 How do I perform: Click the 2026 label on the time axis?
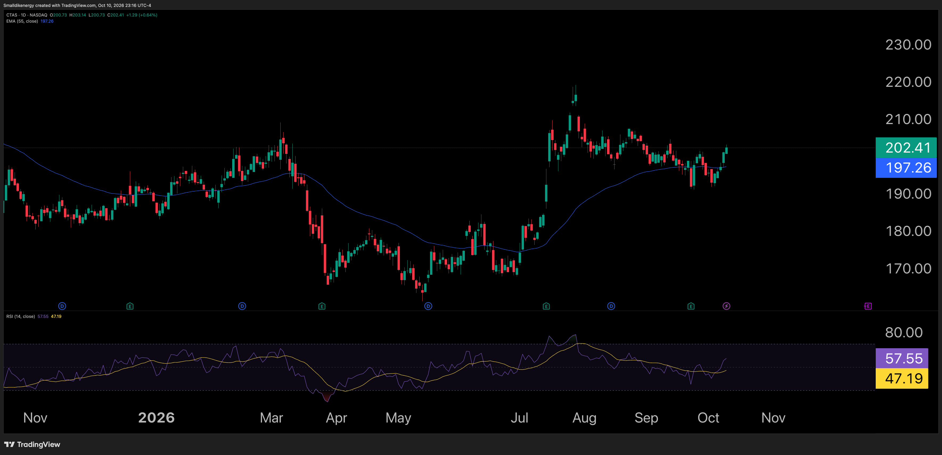click(157, 418)
